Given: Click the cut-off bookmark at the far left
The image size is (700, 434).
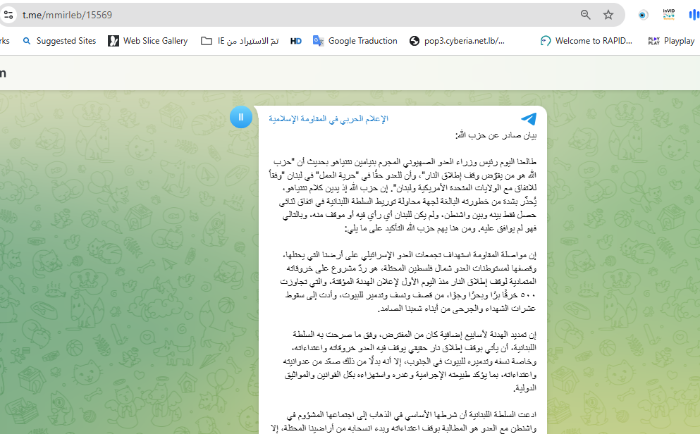Looking at the screenshot, I should click(x=6, y=40).
